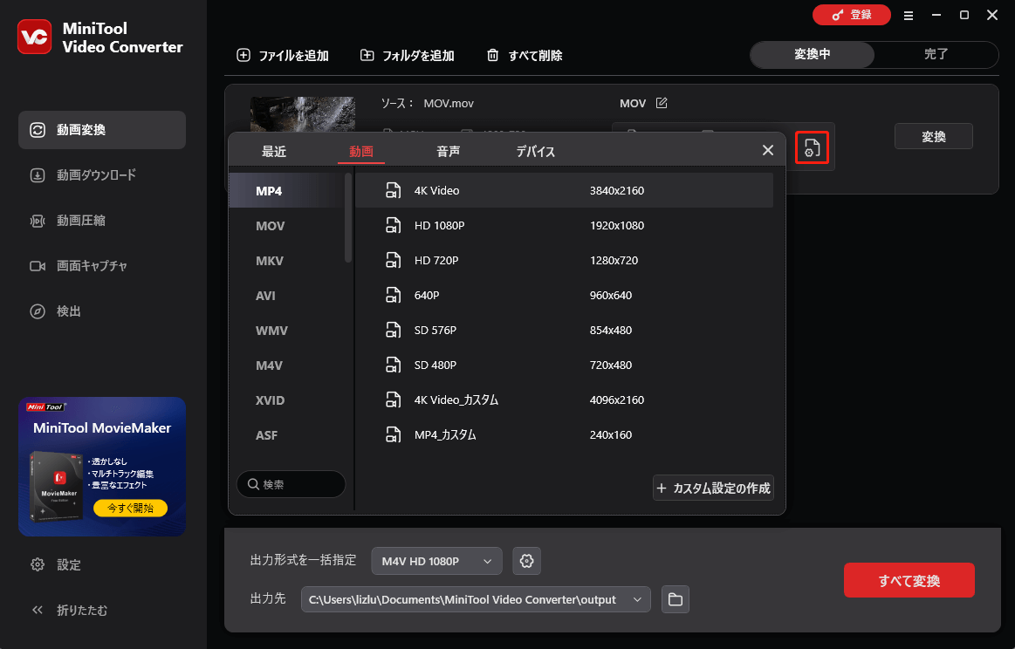The width and height of the screenshot is (1015, 649).
Task: Choose the 1920x1080 resolution text
Action: pyautogui.click(x=617, y=226)
